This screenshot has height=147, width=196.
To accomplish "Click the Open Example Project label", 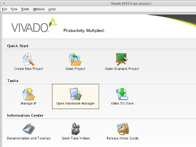I will (x=122, y=69).
